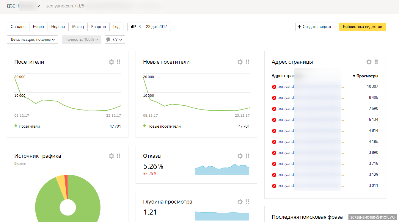
Task: Open settings gear of Посетители widget
Action: (x=111, y=62)
